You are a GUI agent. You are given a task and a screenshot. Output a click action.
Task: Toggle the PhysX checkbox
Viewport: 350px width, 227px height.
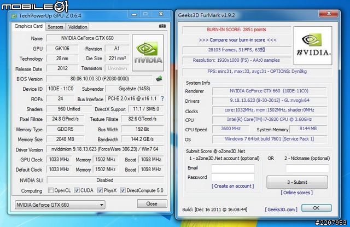pos(100,190)
